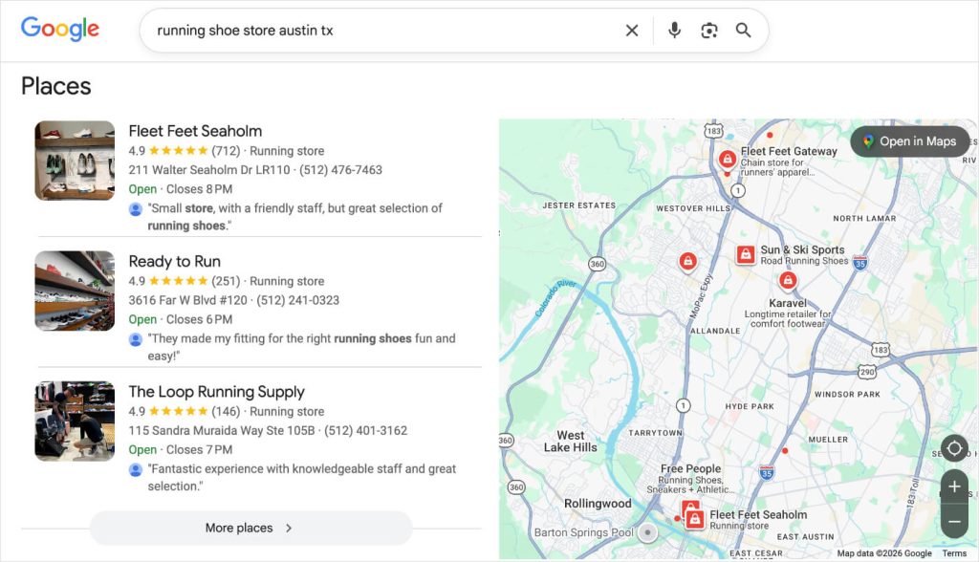
Task: Click the search magnifier icon
Action: (x=743, y=30)
